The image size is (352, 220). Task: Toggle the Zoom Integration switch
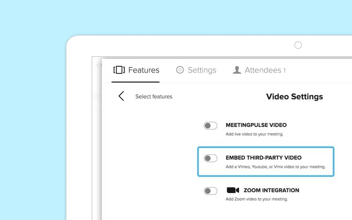point(210,191)
